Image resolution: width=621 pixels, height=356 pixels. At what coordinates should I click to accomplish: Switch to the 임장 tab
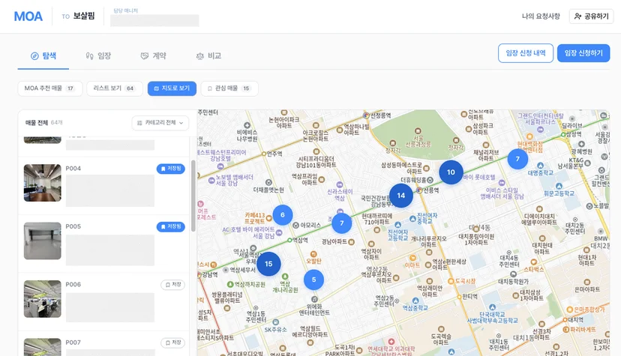pos(98,55)
